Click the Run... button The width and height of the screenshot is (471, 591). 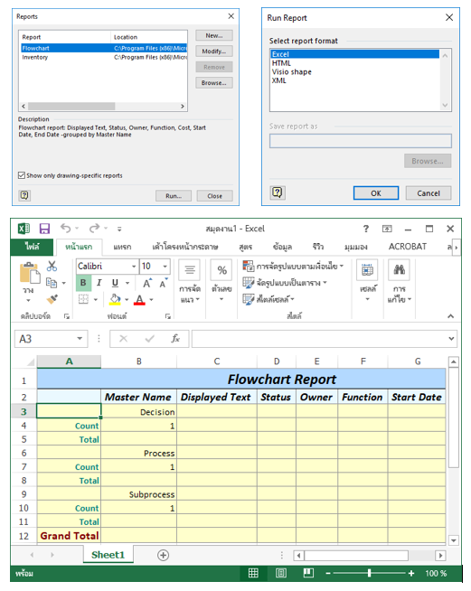click(x=174, y=195)
